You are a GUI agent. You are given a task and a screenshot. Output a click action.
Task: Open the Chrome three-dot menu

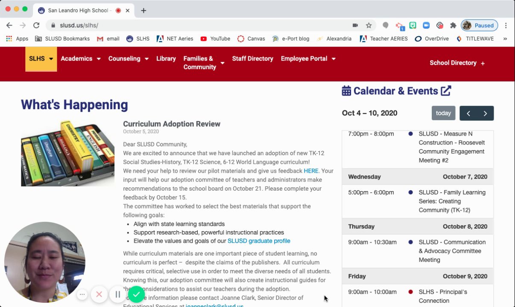(506, 26)
